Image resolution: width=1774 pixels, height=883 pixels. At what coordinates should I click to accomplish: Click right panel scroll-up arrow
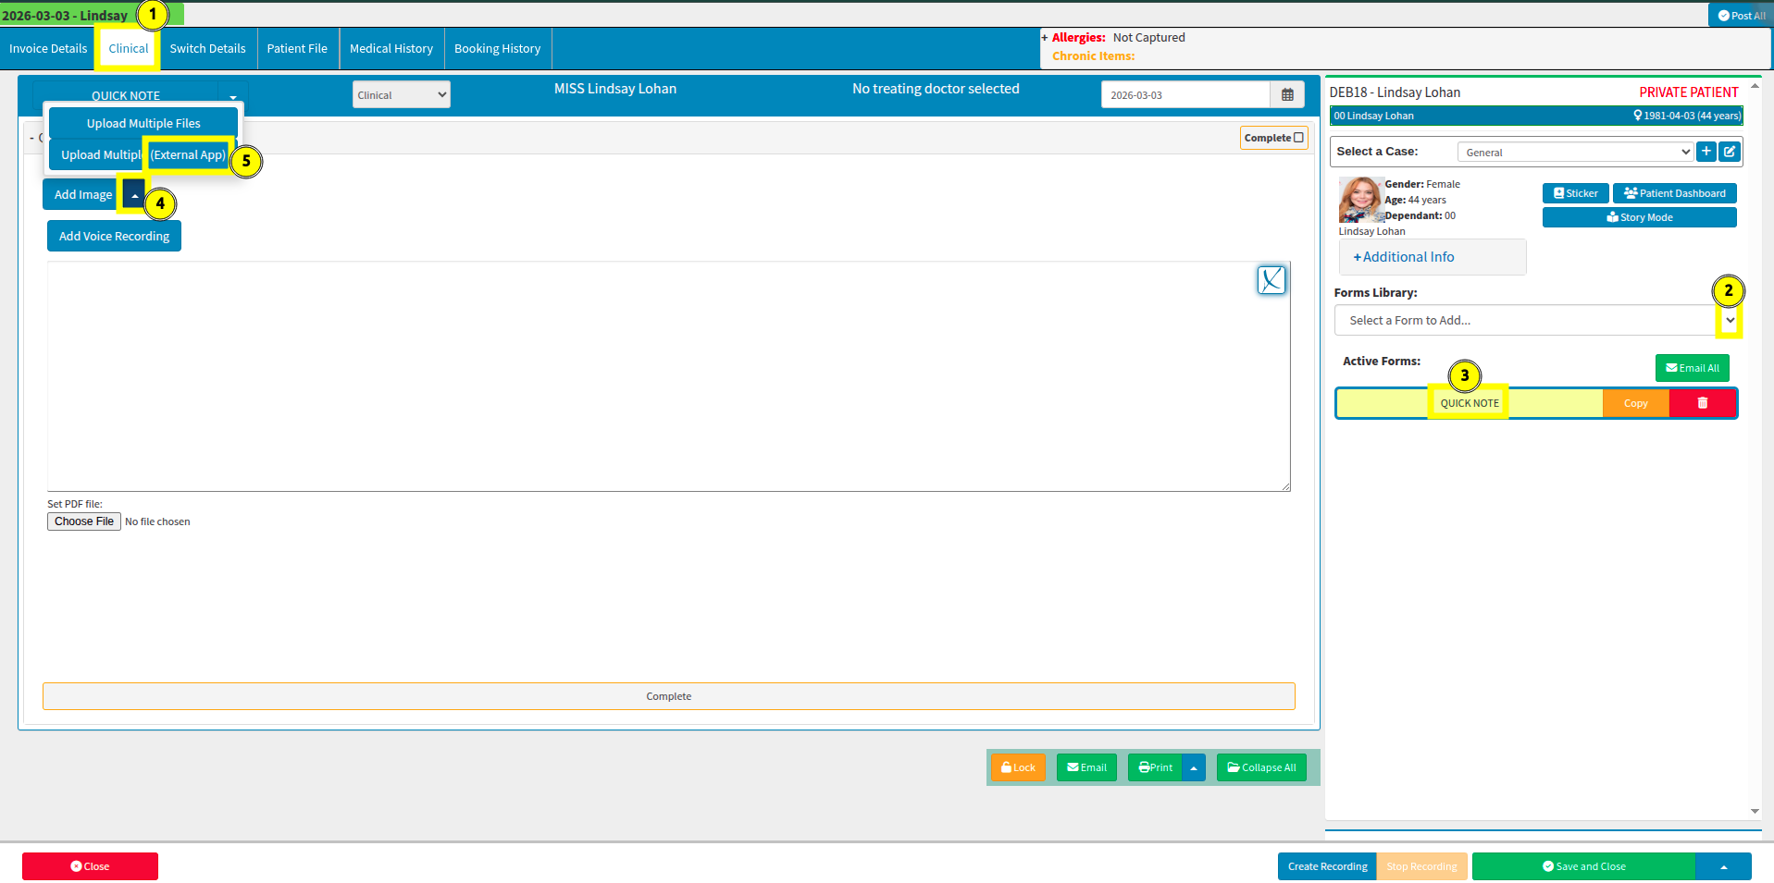(x=1755, y=86)
